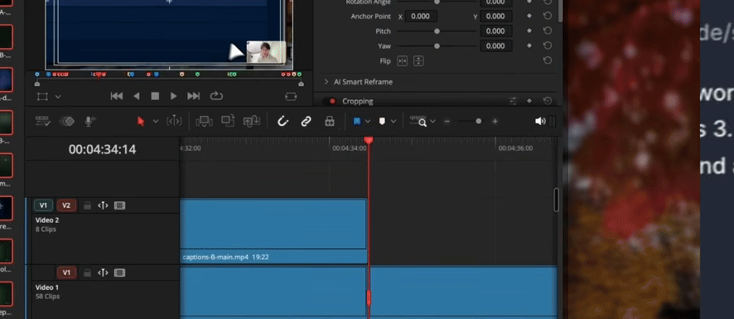
Task: Toggle auto track selector on Video 2
Action: (x=103, y=205)
